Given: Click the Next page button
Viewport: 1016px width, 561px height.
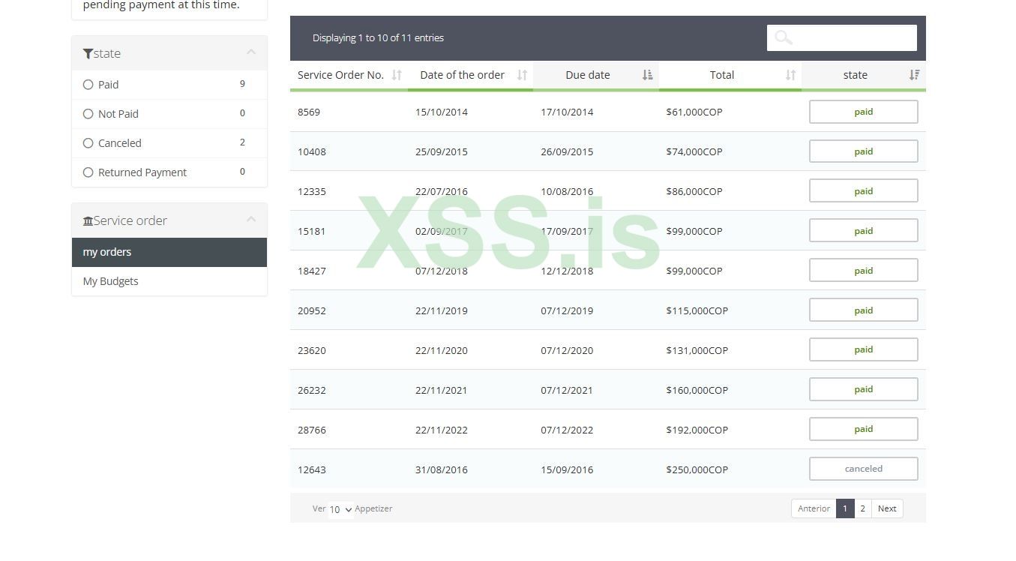Looking at the screenshot, I should (887, 508).
